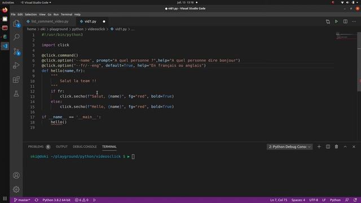Open the Source Control view
The height and width of the screenshot is (203, 361).
coord(16,51)
